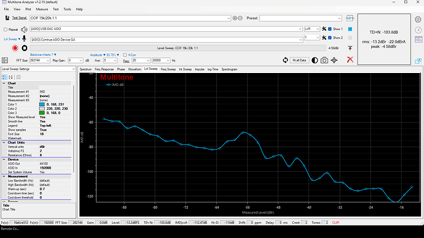
Task: Click the Font Size value 18
Action: click(42, 134)
